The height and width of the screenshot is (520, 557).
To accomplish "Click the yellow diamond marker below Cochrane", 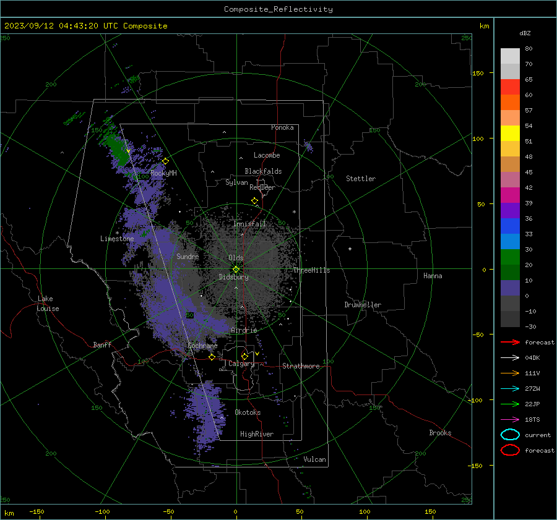I will 212,357.
